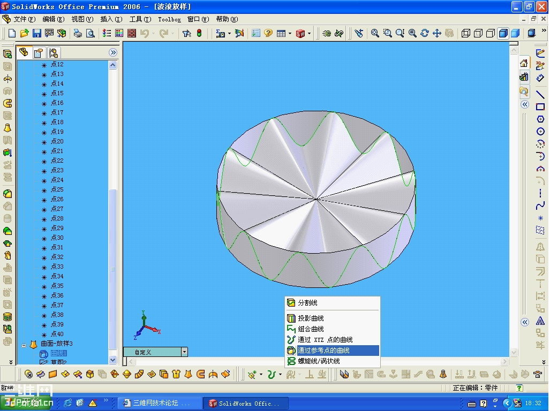Expand overflow chevron on right toolbar bottom
550x411 pixels.
pyautogui.click(x=544, y=362)
